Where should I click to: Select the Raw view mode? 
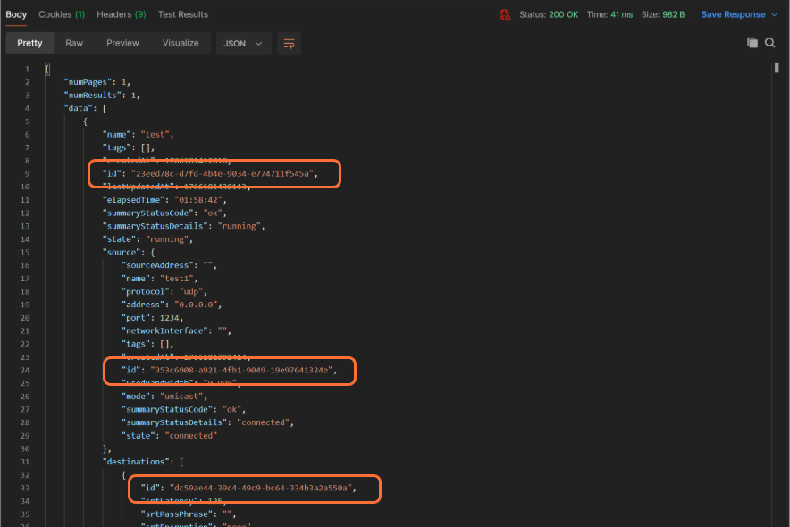click(74, 43)
